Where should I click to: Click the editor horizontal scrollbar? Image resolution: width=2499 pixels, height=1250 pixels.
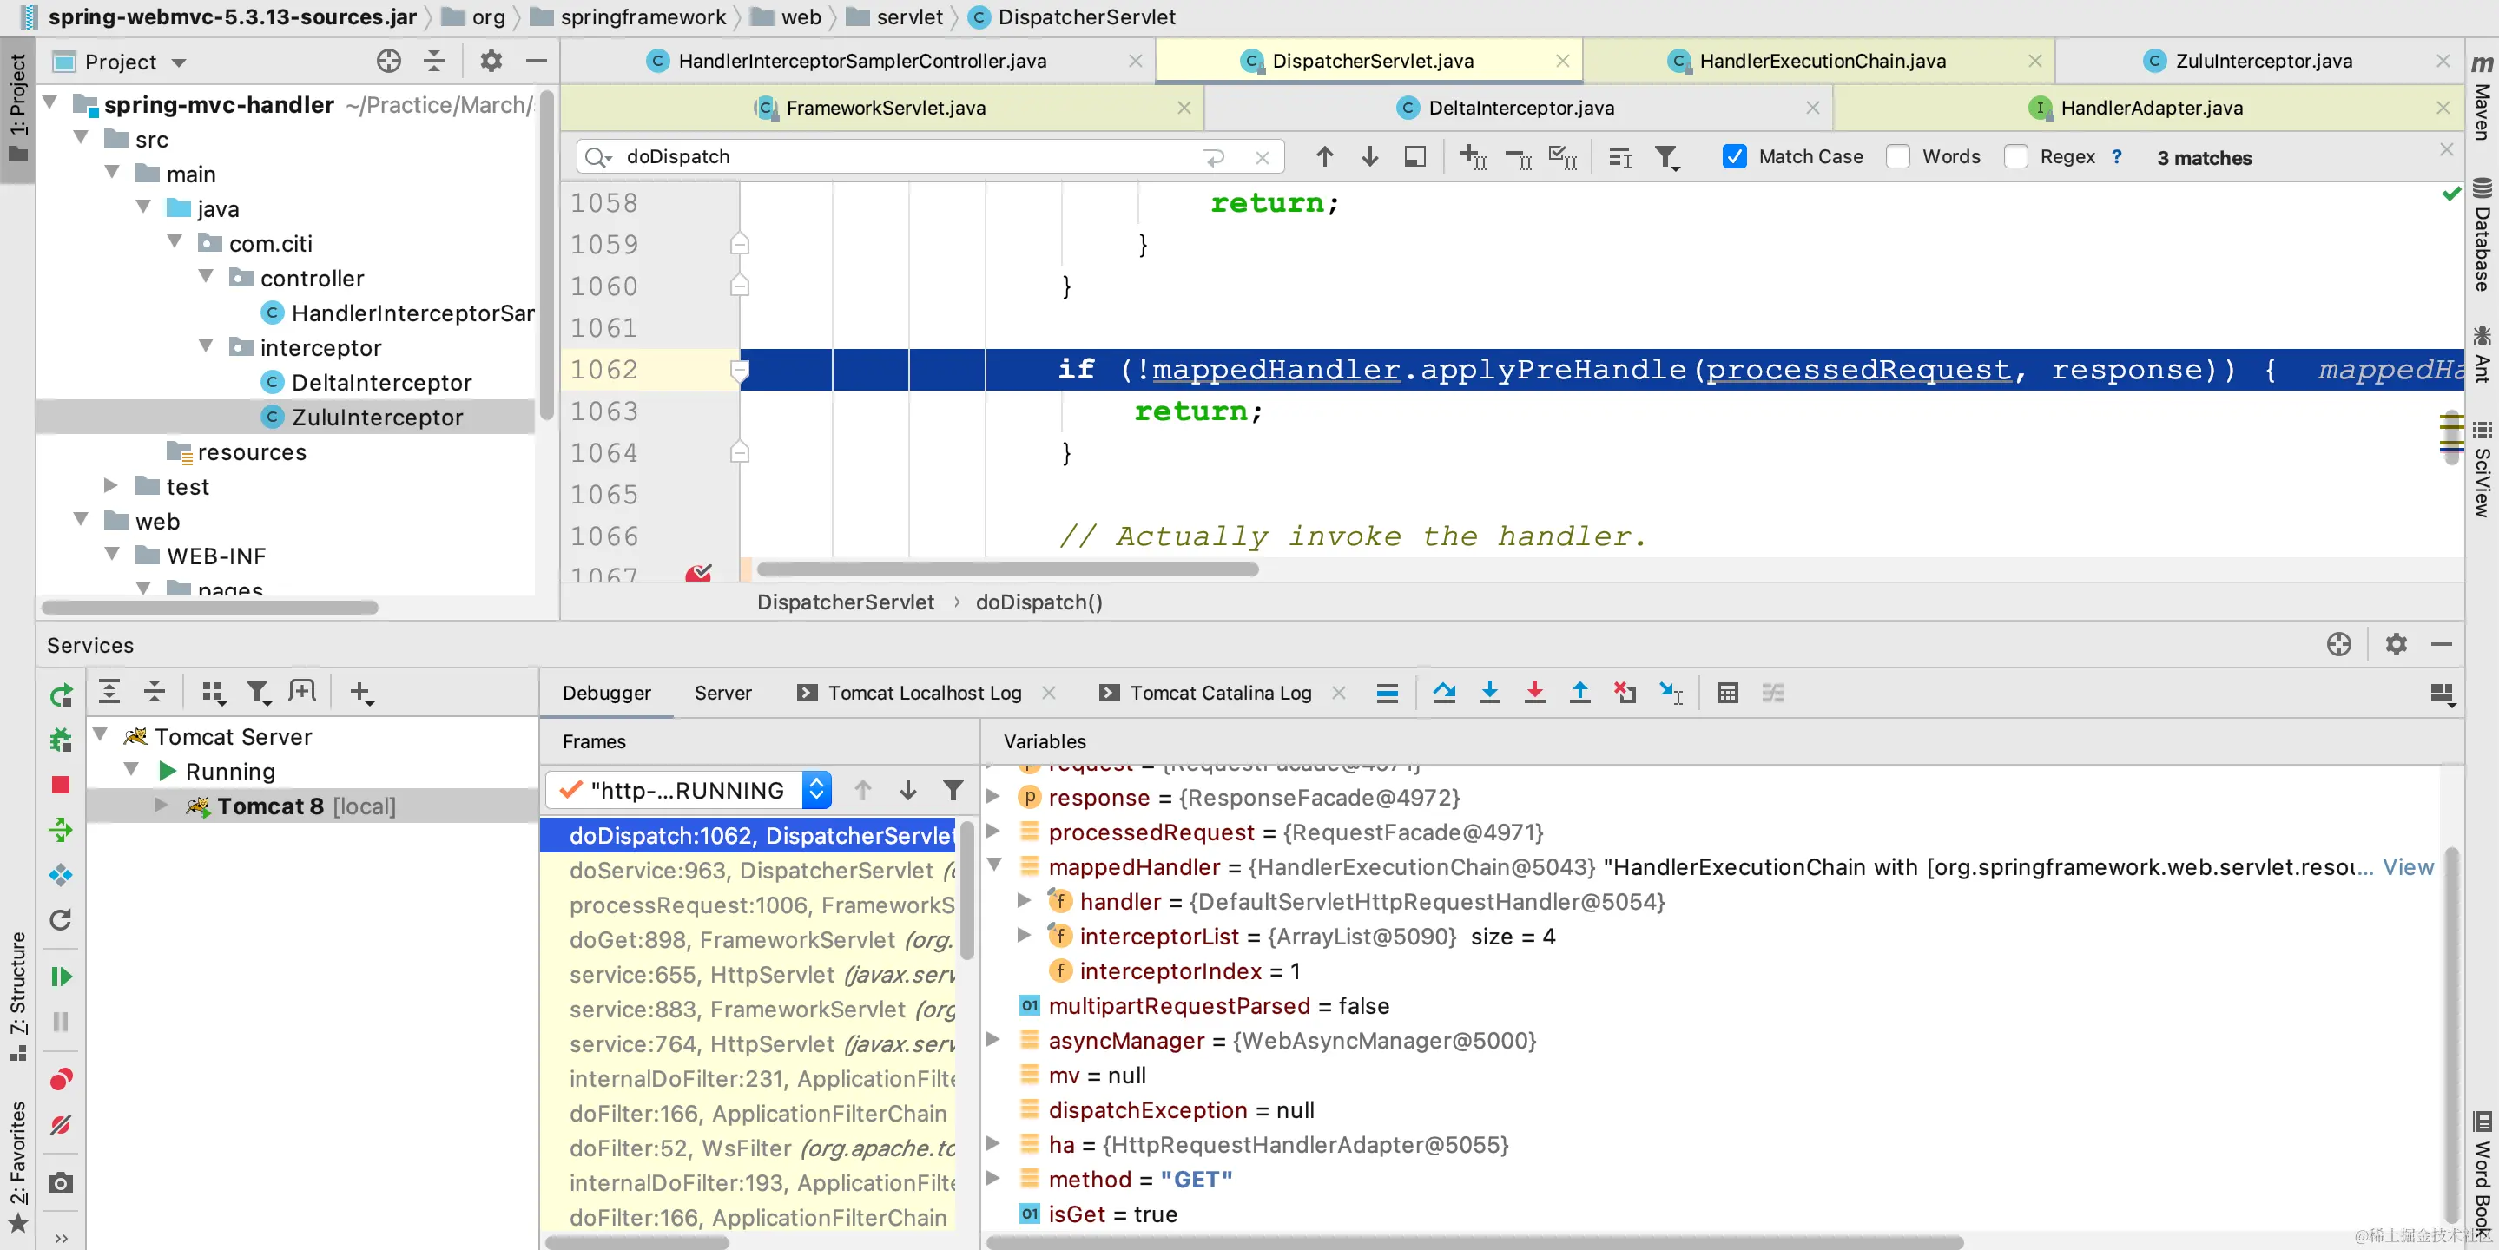[1006, 569]
